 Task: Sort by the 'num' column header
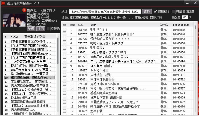(72, 25)
